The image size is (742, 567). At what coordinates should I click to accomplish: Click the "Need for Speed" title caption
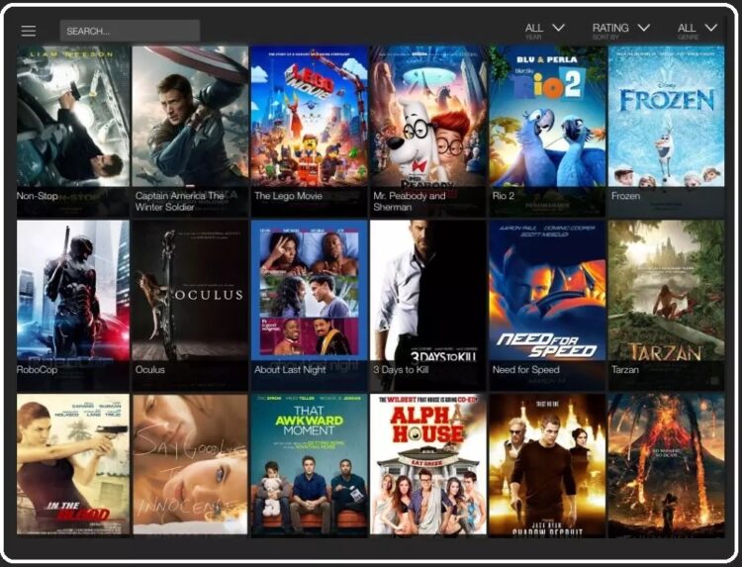pos(525,370)
